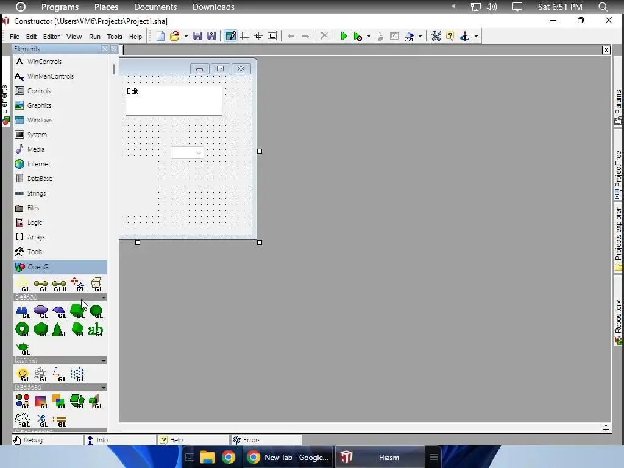The height and width of the screenshot is (468, 624).
Task: Open the File menu
Action: point(15,37)
